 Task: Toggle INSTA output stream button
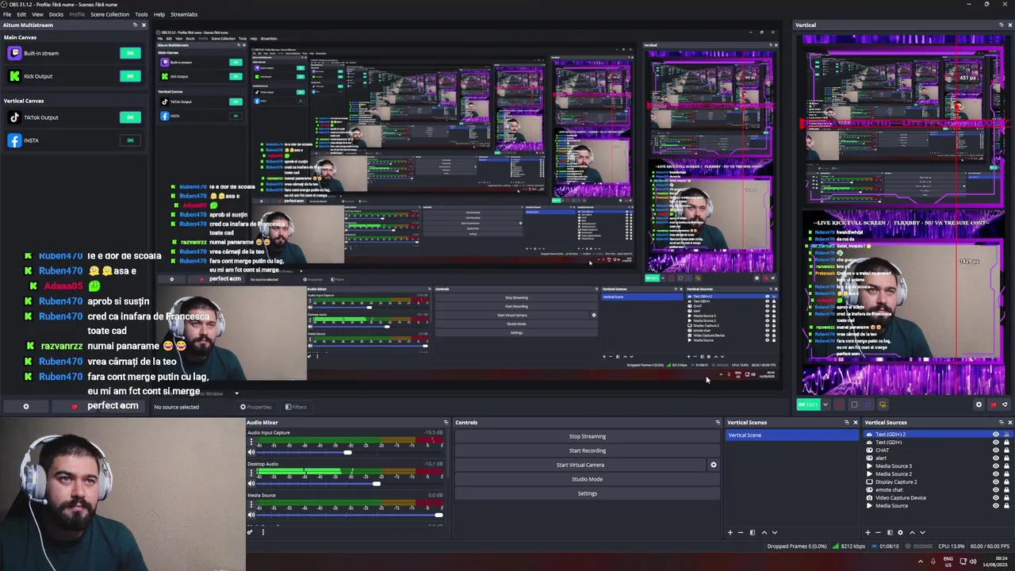[130, 140]
